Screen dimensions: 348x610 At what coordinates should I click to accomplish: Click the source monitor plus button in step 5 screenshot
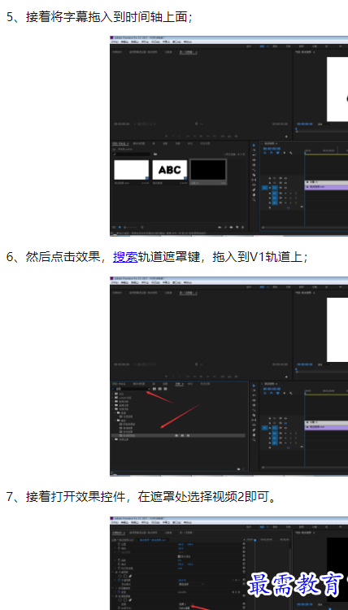pyautogui.click(x=286, y=137)
